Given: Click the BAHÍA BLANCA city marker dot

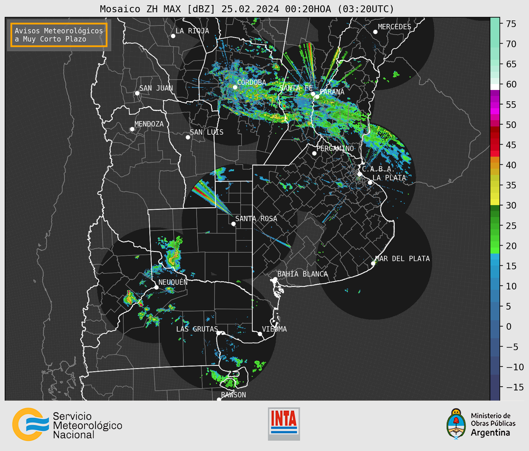Looking at the screenshot, I should click(275, 279).
